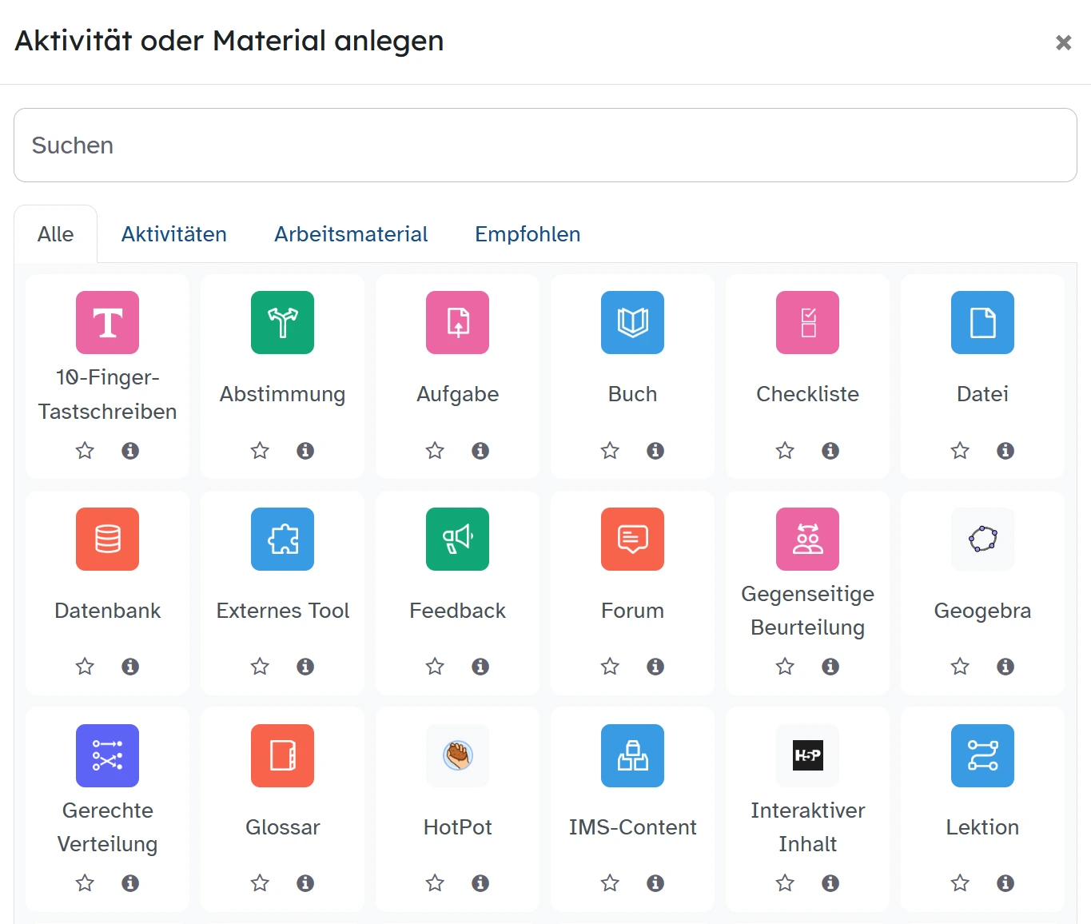The height and width of the screenshot is (924, 1091).
Task: Toggle favorite star for Checkliste
Action: point(785,451)
